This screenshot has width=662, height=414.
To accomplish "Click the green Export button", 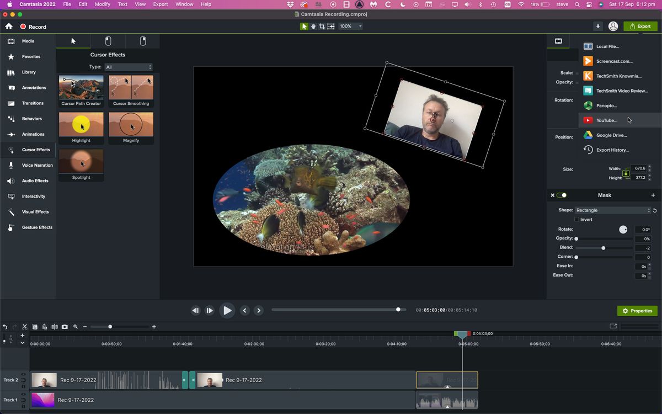I will (x=640, y=25).
